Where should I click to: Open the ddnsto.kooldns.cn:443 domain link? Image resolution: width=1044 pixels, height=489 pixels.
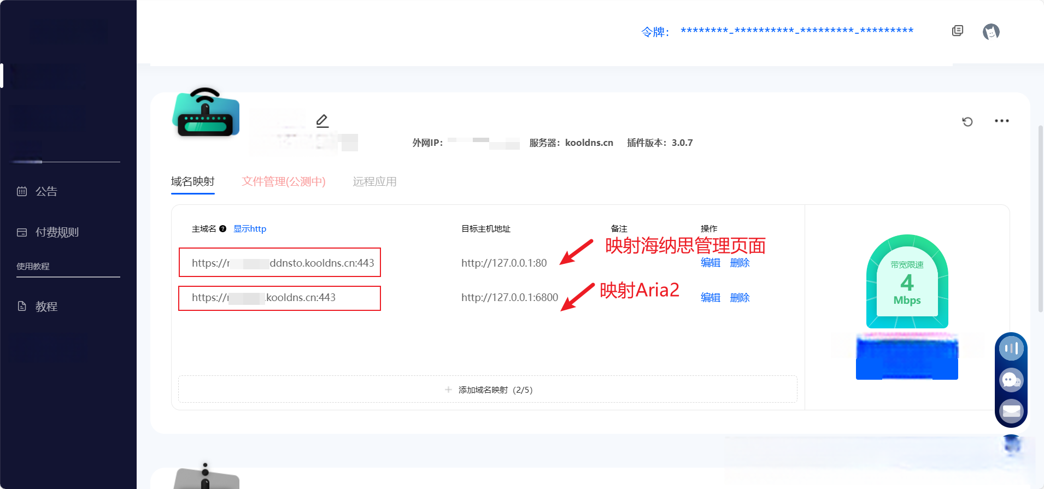pos(283,263)
